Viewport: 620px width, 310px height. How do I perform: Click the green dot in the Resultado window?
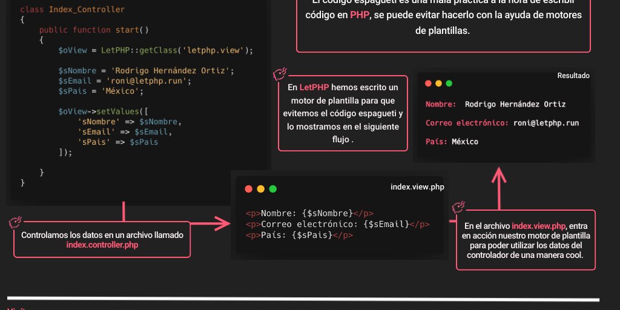pos(449,84)
